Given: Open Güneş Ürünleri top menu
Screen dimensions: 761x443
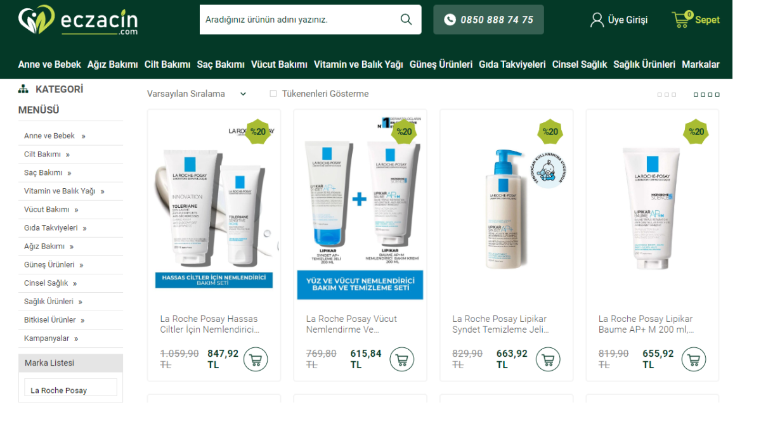Looking at the screenshot, I should coord(441,64).
